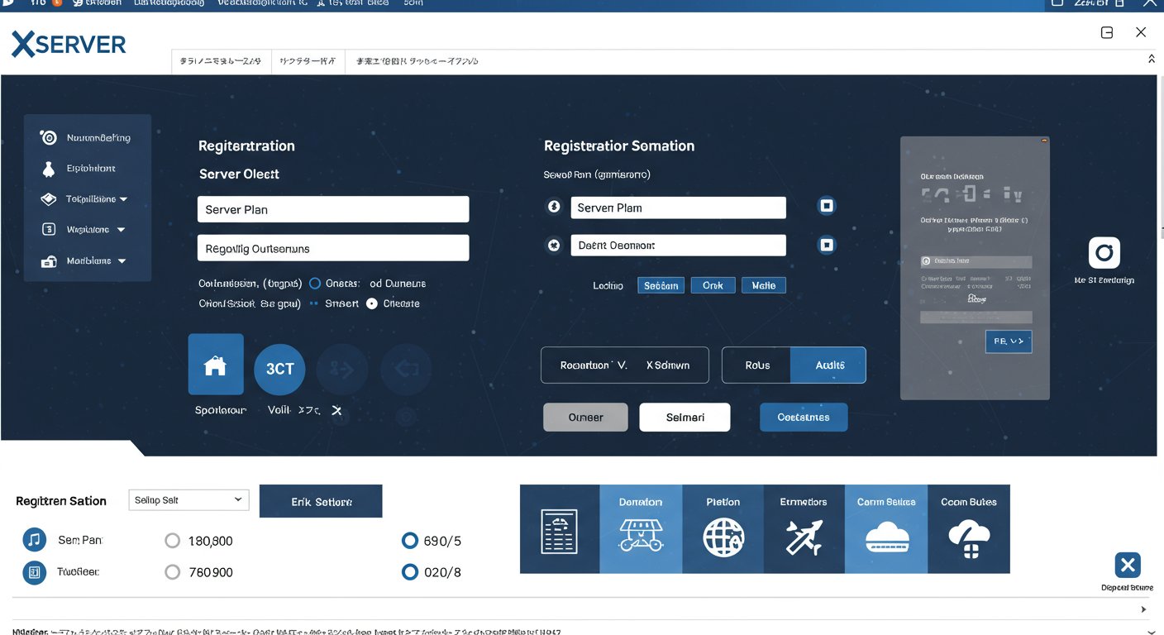Collapse the header using the double chevron
This screenshot has height=635, width=1164.
[1152, 60]
